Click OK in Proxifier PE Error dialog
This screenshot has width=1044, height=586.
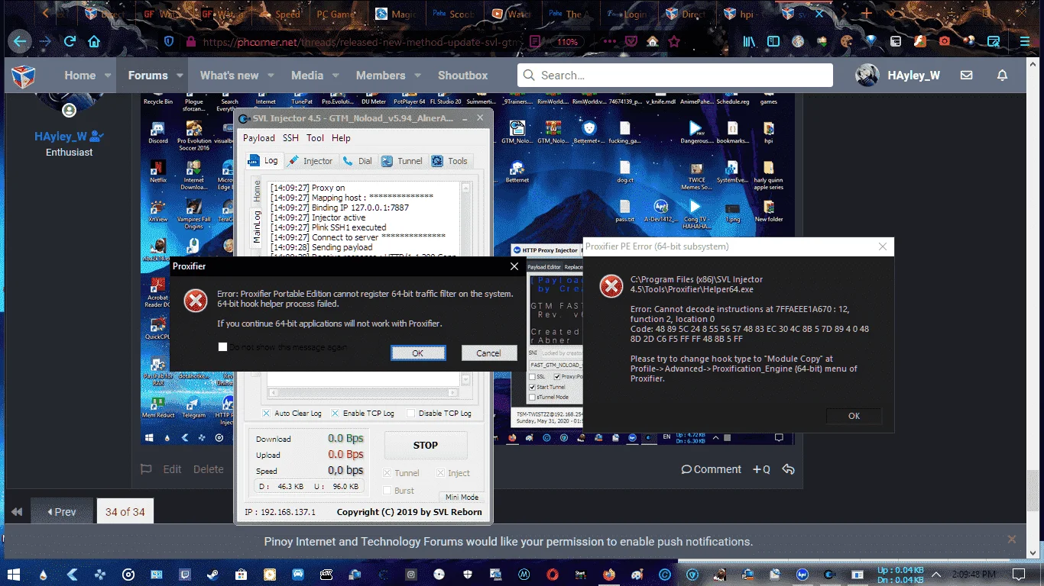coord(854,416)
